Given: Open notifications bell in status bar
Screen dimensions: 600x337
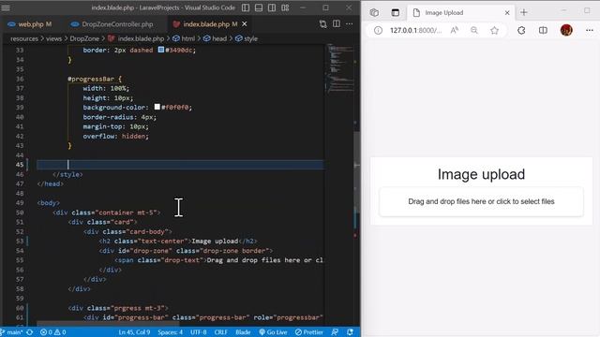Looking at the screenshot, I should click(350, 332).
